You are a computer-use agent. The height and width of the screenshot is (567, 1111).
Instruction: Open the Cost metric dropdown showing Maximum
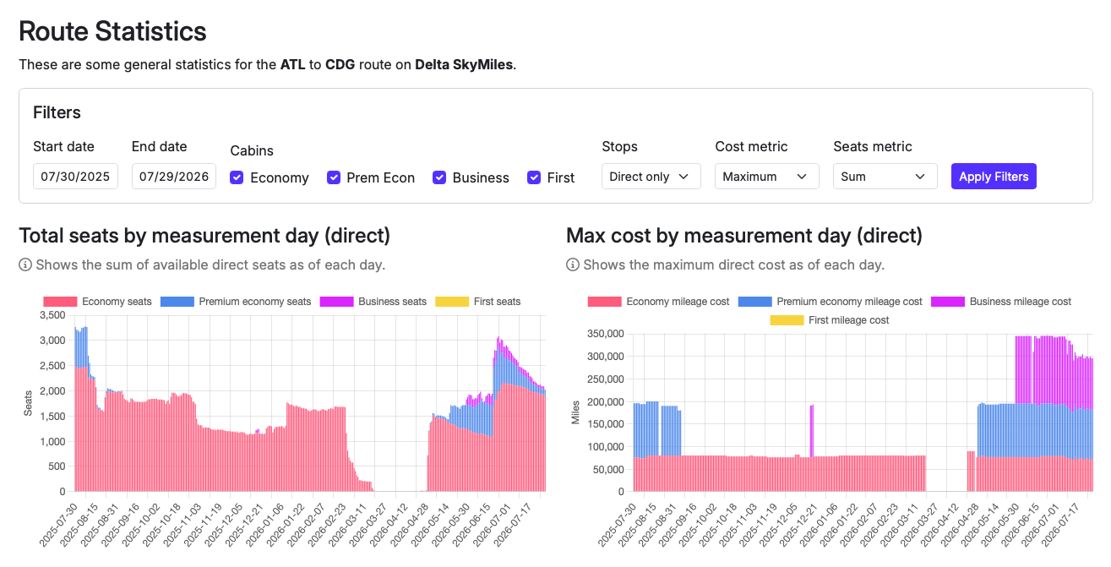(767, 177)
